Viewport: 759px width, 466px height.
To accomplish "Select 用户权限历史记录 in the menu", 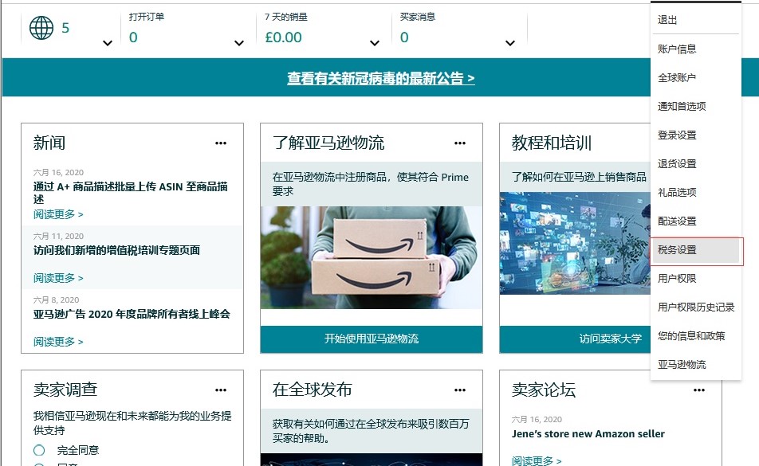I will (695, 307).
